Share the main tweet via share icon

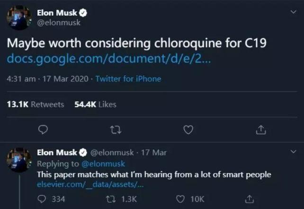(x=261, y=130)
